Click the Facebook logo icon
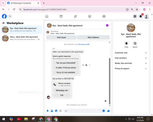Image resolution: width=153 pixels, height=122 pixels. pyautogui.click(x=4, y=16)
